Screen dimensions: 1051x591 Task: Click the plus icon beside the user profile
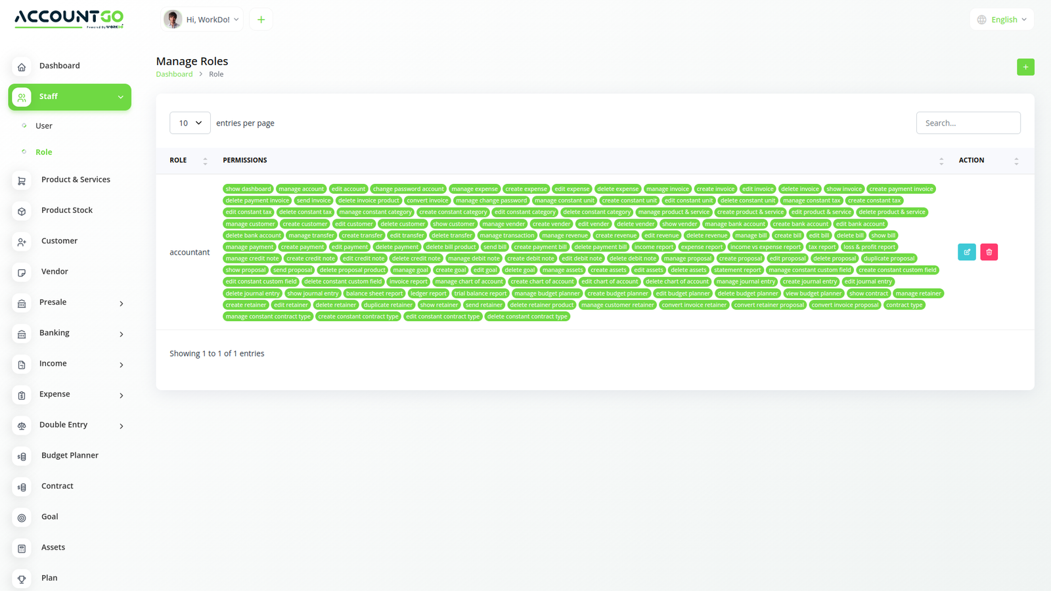coord(261,20)
